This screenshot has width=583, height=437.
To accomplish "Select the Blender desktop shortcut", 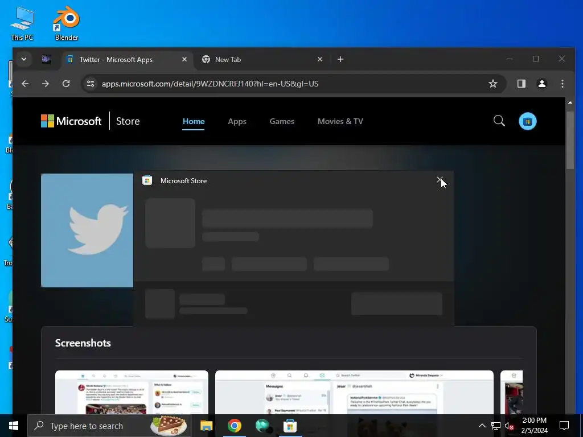I will (67, 23).
